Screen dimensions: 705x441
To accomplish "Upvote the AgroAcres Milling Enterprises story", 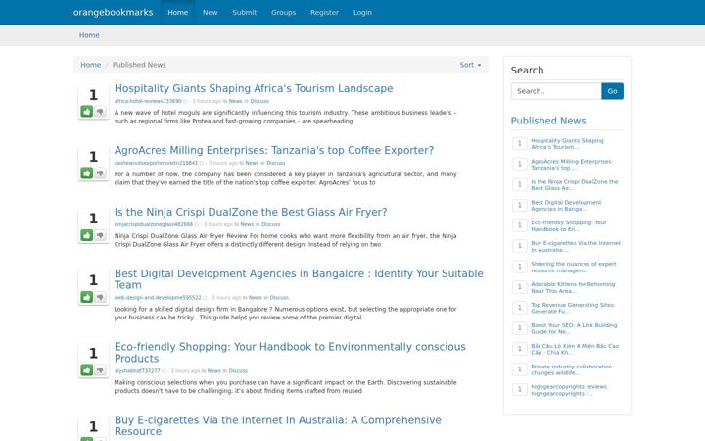I will tap(87, 172).
